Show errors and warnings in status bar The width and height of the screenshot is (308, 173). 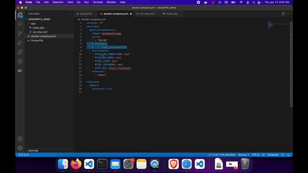tap(24, 155)
